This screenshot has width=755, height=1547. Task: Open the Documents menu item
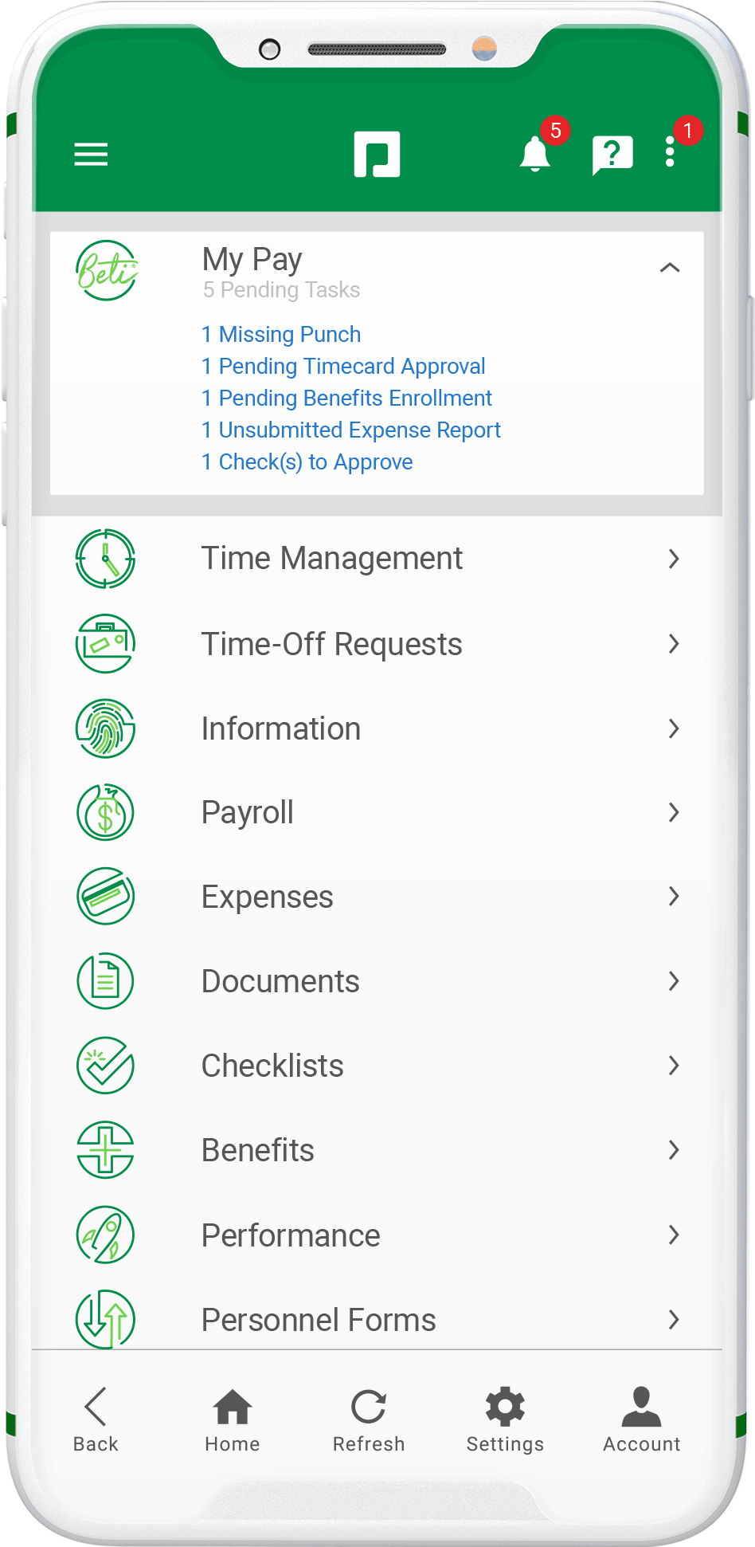pyautogui.click(x=280, y=981)
